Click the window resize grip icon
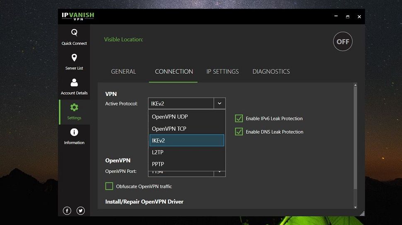The image size is (402, 225). click(x=362, y=213)
